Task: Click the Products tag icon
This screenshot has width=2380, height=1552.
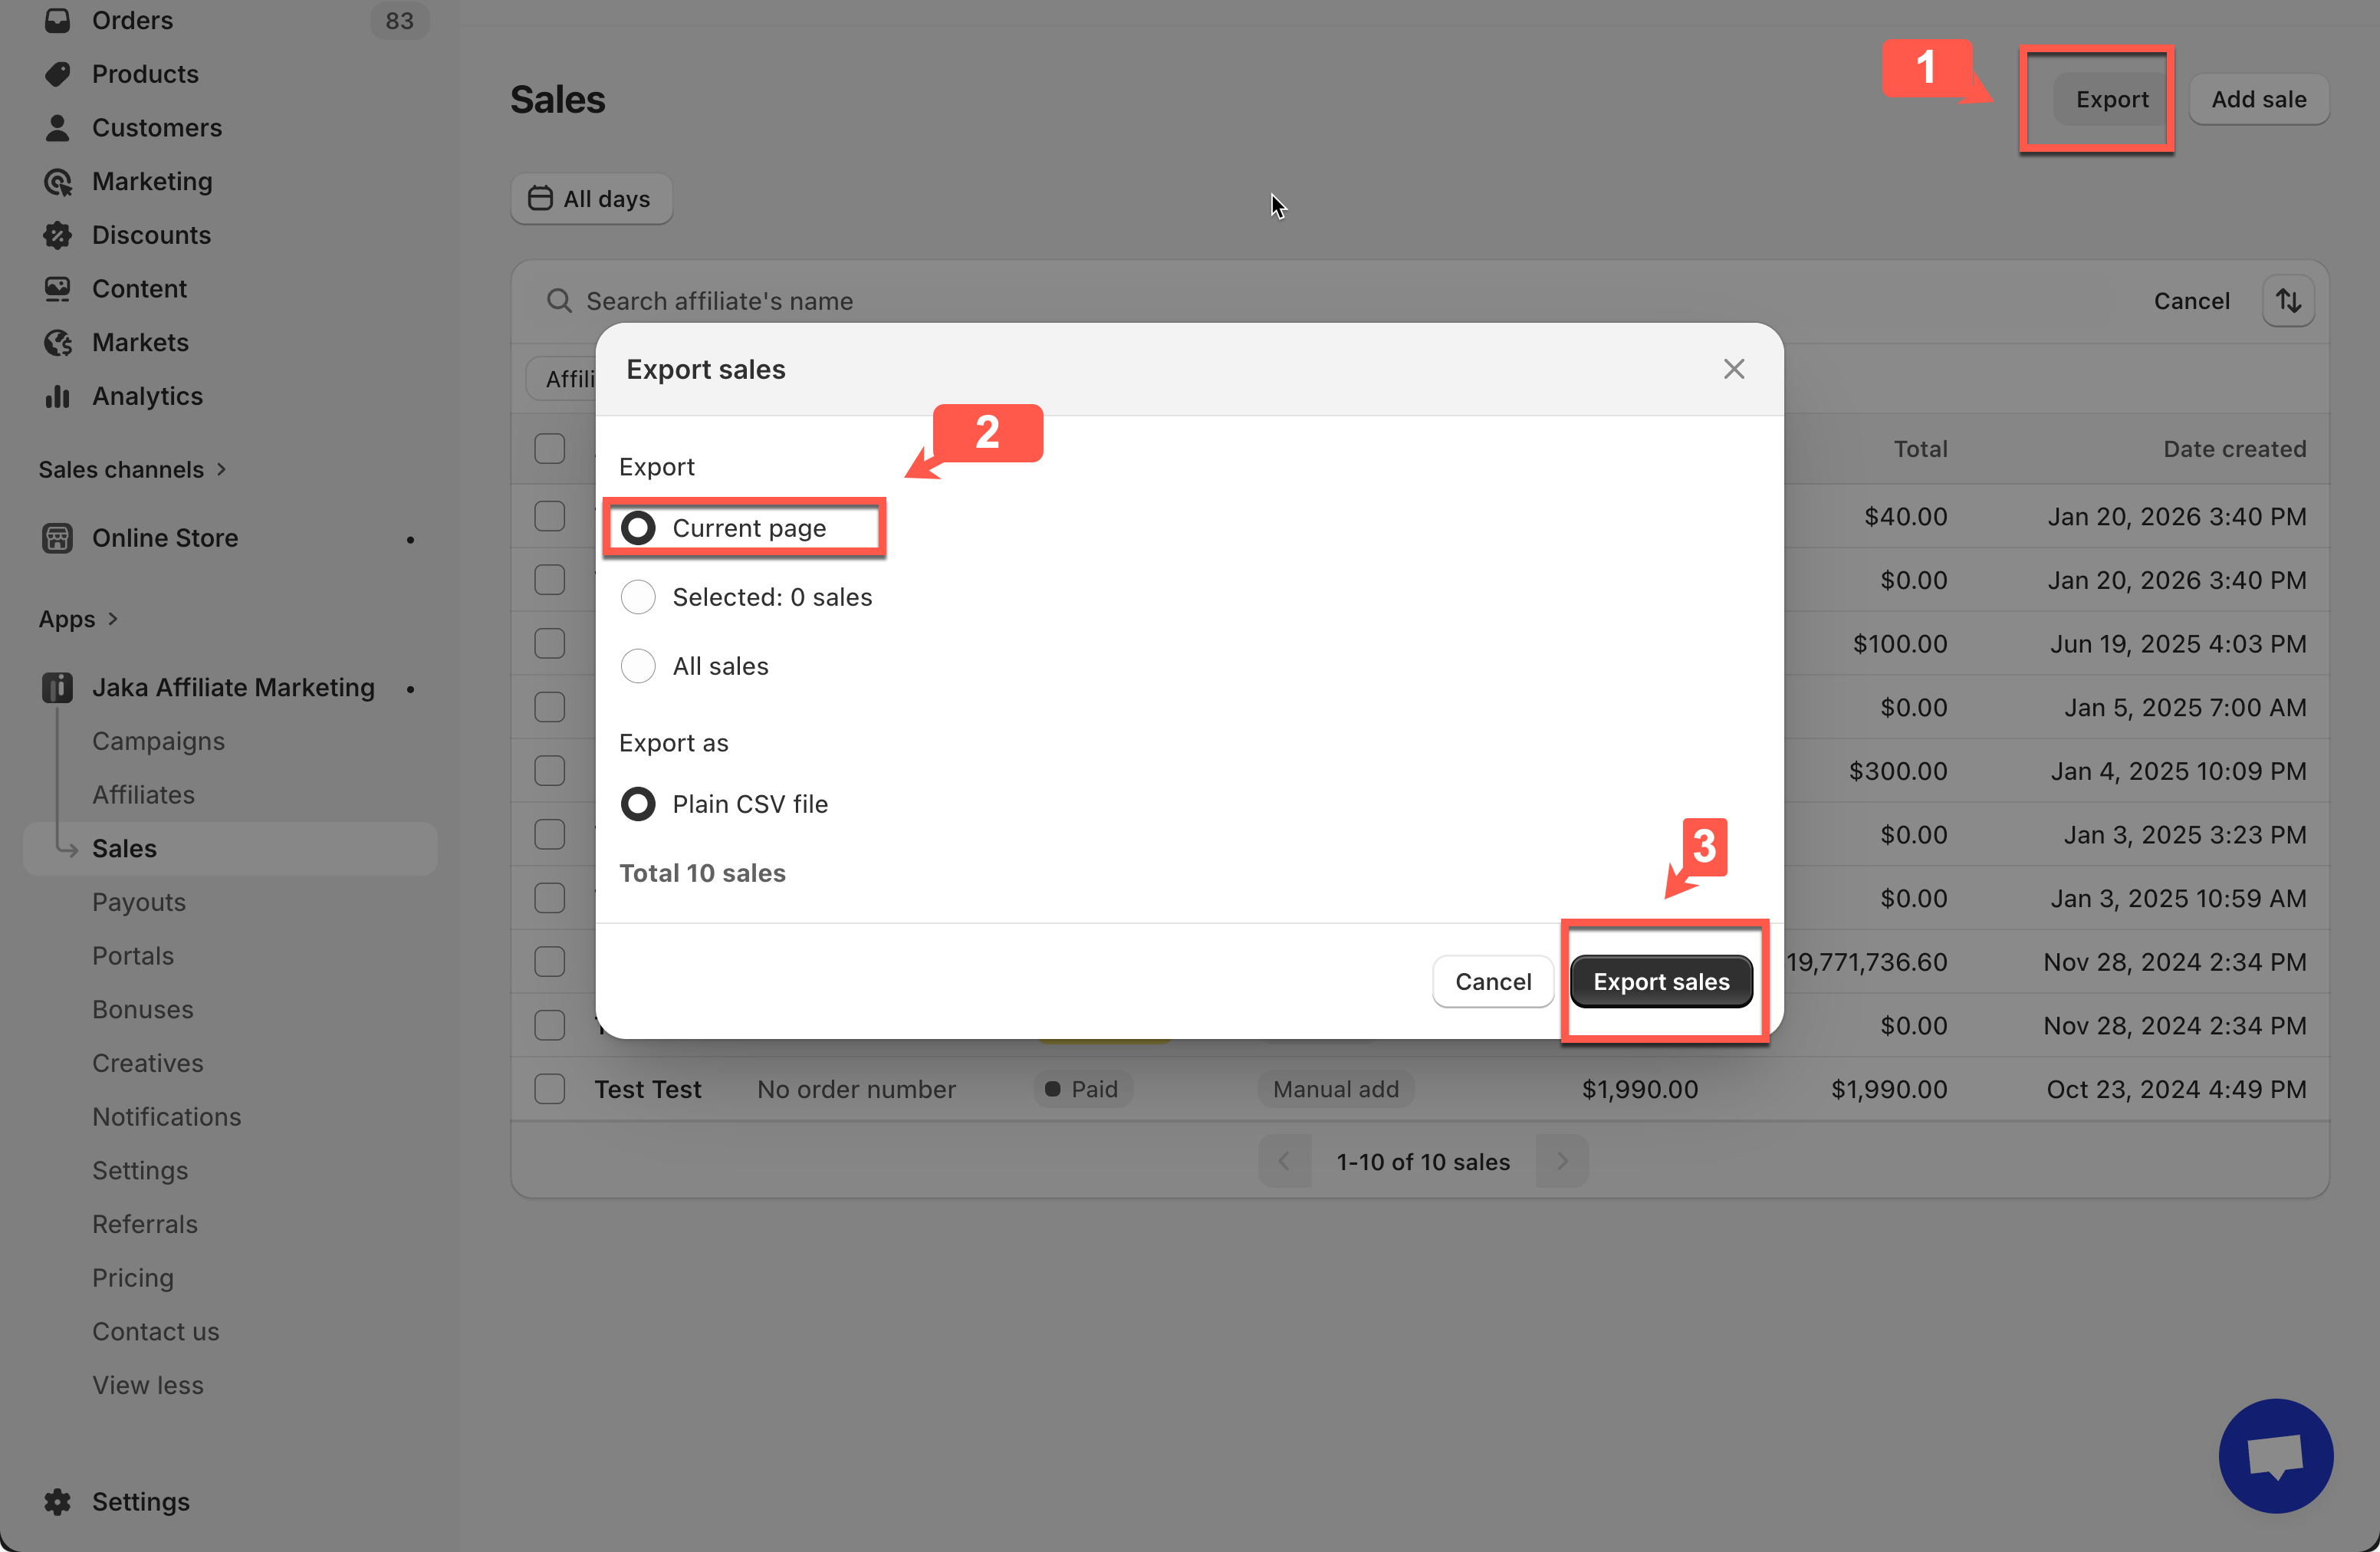Action: click(57, 74)
